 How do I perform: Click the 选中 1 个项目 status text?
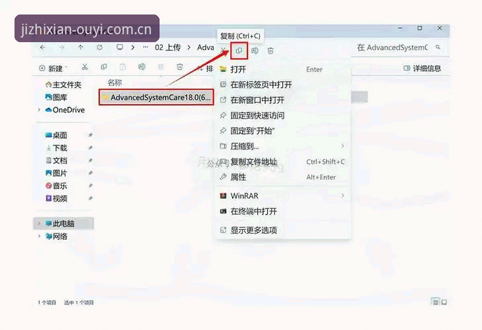tap(79, 303)
